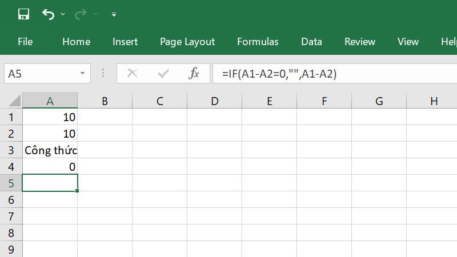Click the Cancel X icon in the formula bar
The image size is (457, 257).
point(133,73)
